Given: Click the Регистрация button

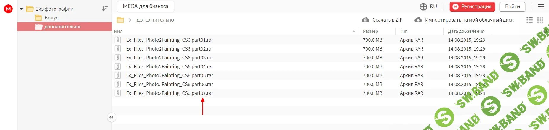Looking at the screenshot, I should click(472, 7).
